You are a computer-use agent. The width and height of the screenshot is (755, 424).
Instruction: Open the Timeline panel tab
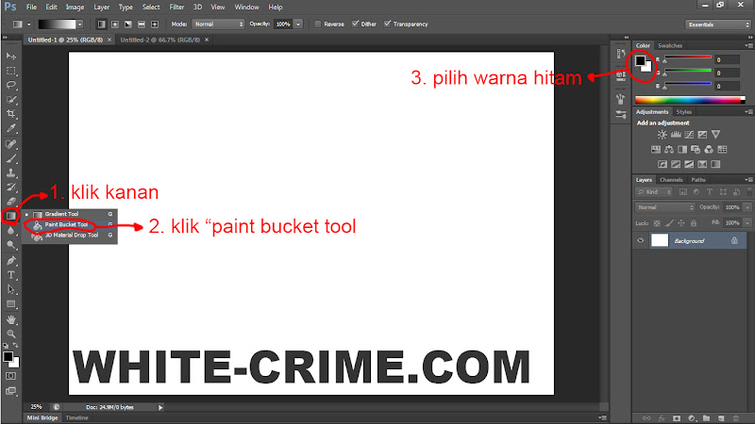76,417
